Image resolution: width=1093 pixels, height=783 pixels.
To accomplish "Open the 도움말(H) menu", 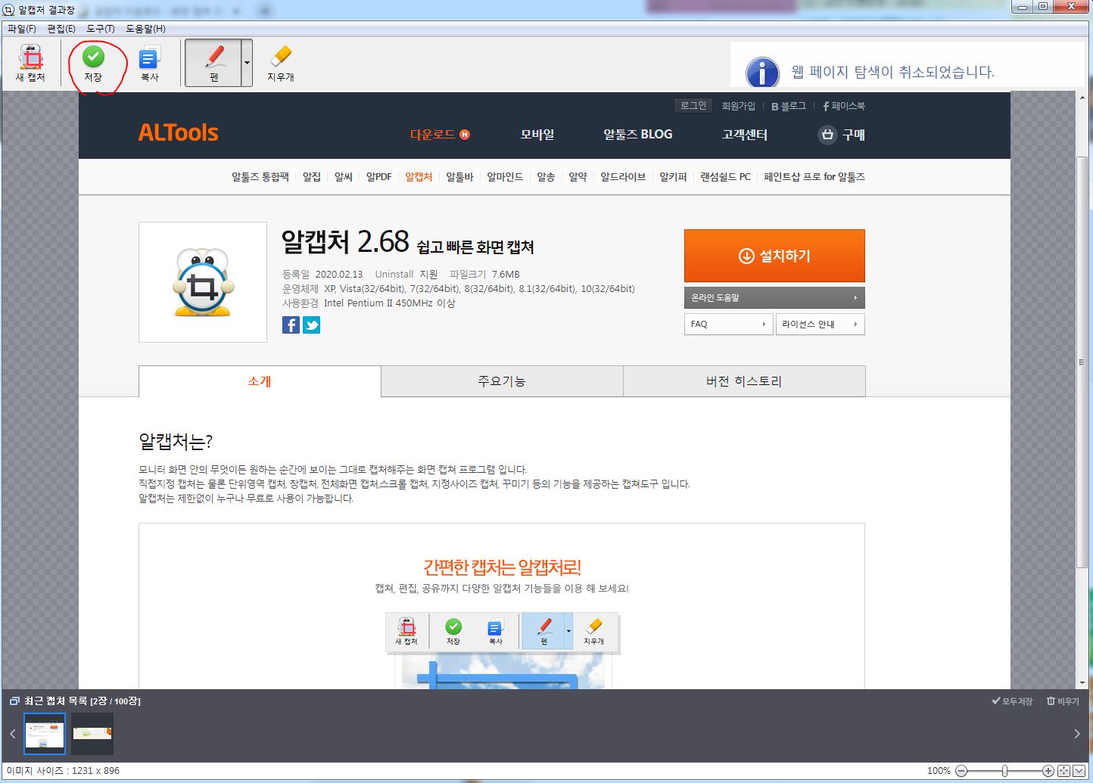I will (x=145, y=29).
